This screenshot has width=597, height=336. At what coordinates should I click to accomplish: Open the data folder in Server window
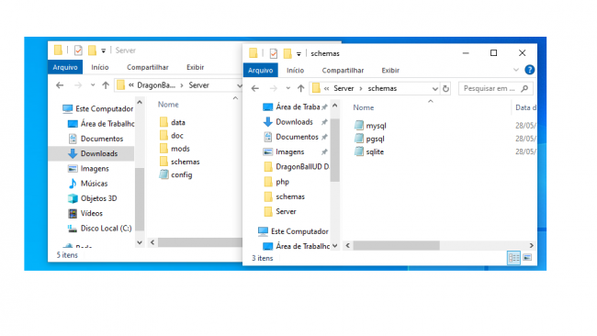pos(172,122)
